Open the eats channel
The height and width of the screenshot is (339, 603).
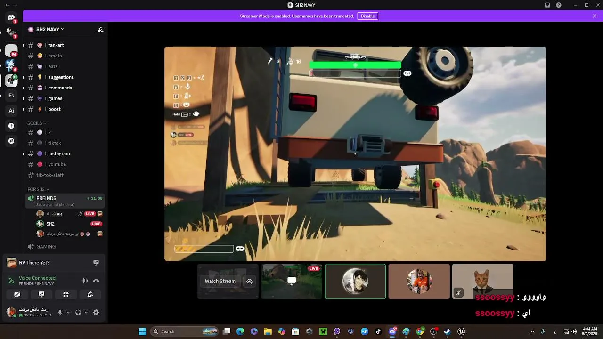65,66
